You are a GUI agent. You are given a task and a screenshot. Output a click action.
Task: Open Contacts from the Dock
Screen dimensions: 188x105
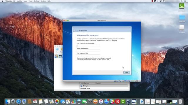point(29,101)
